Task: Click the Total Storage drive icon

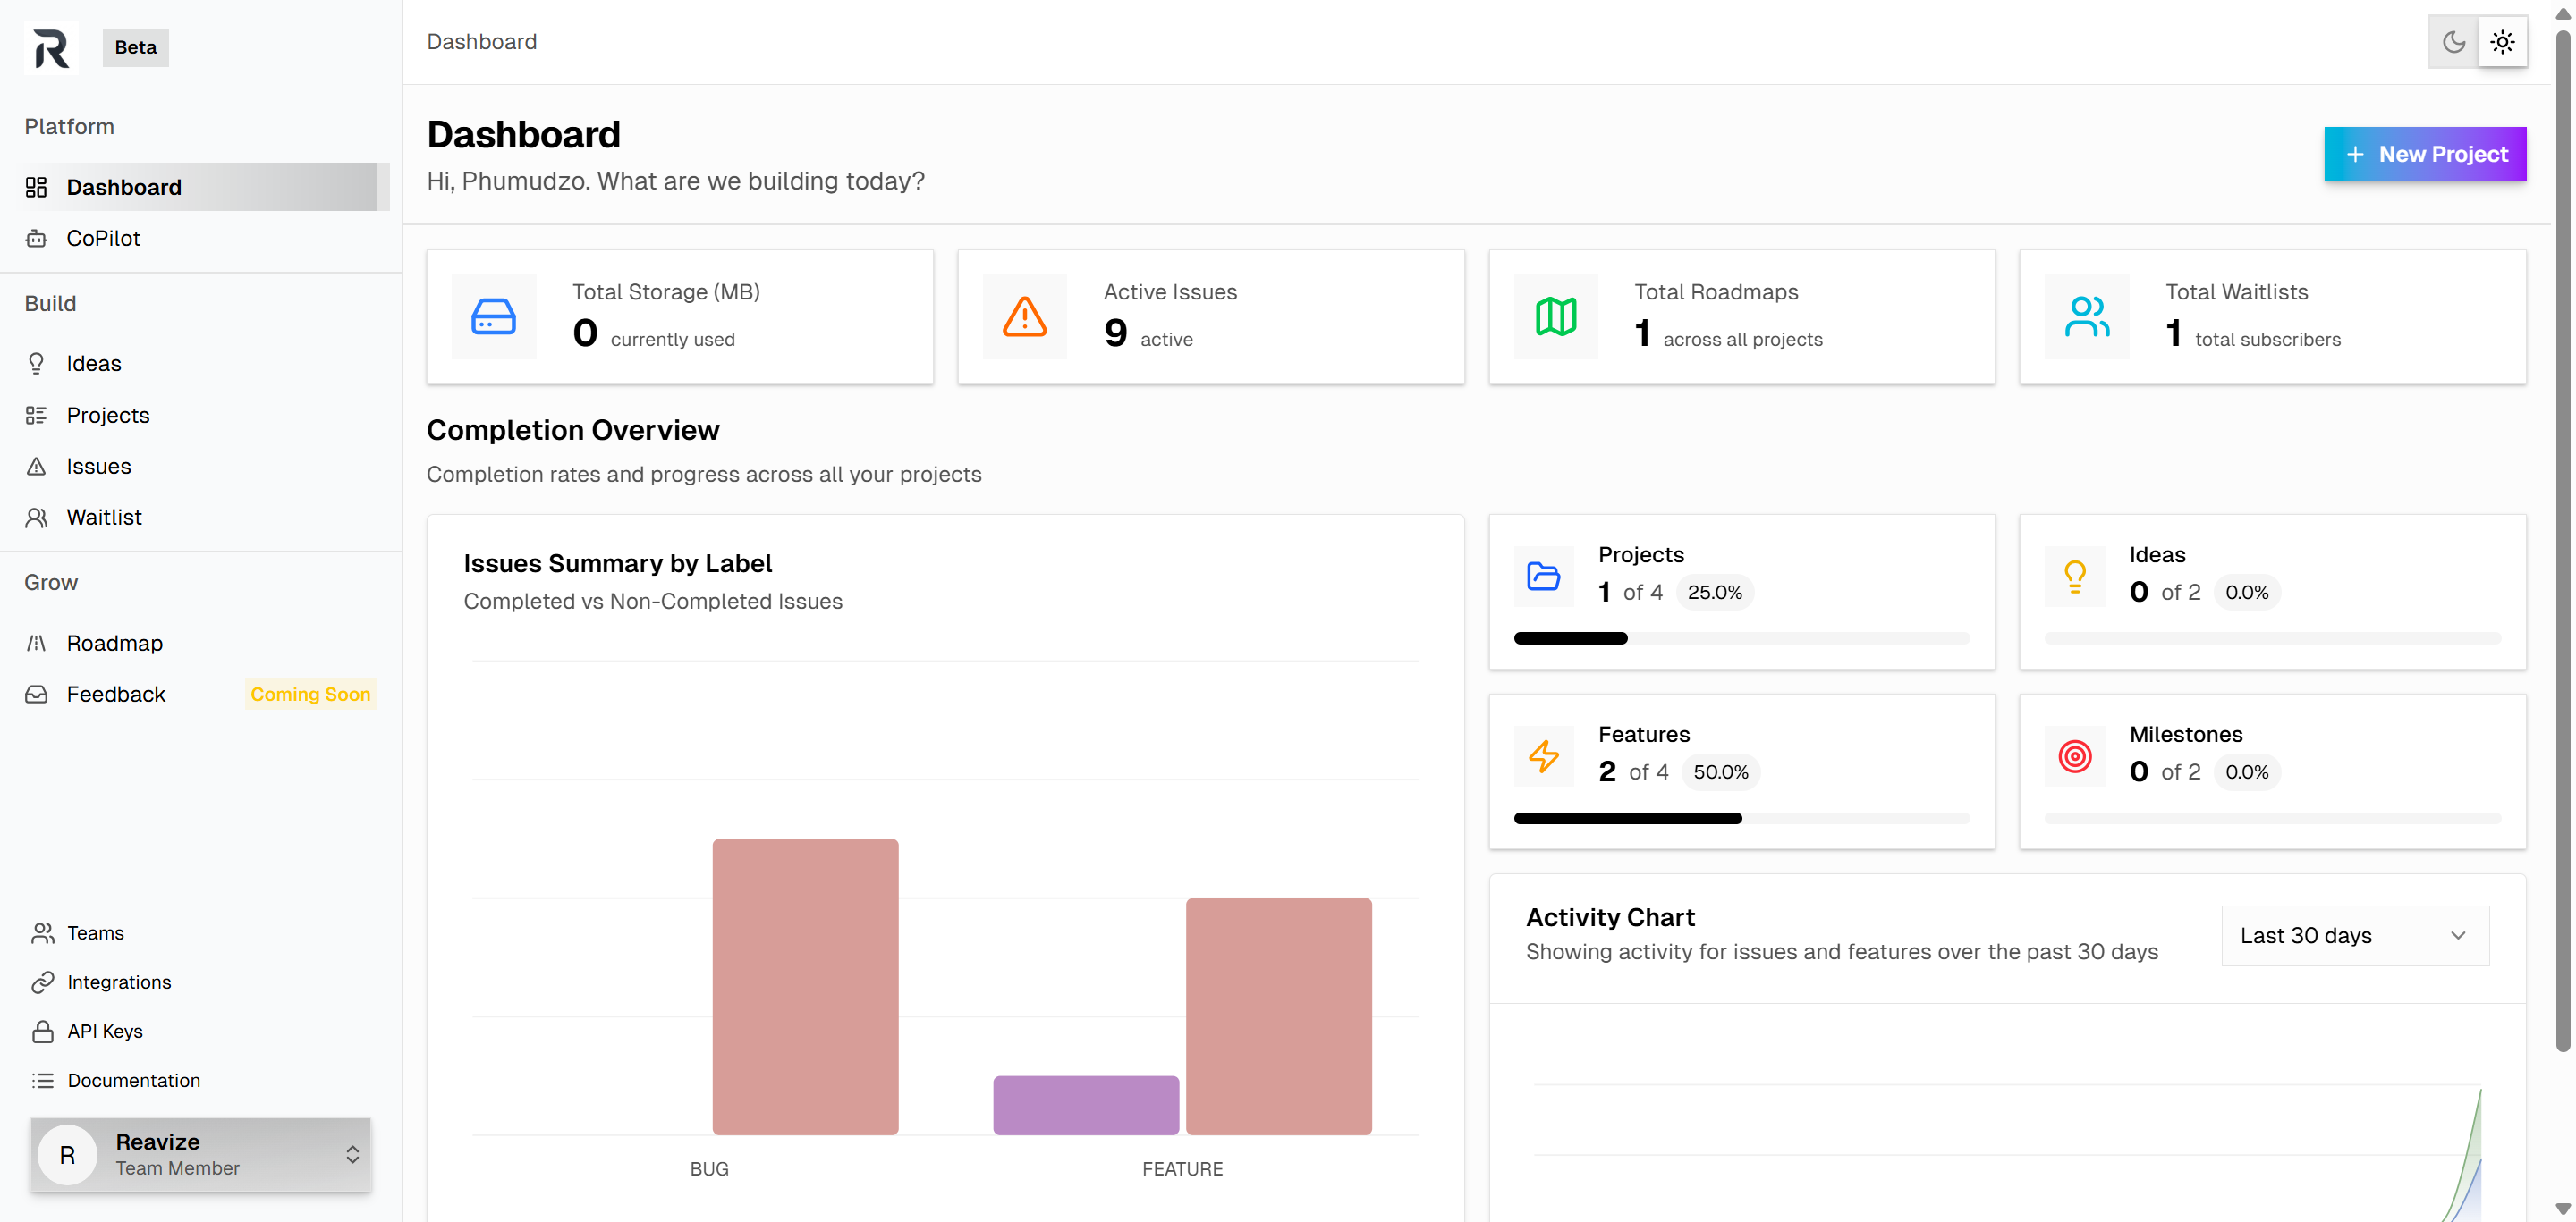Action: (x=493, y=316)
